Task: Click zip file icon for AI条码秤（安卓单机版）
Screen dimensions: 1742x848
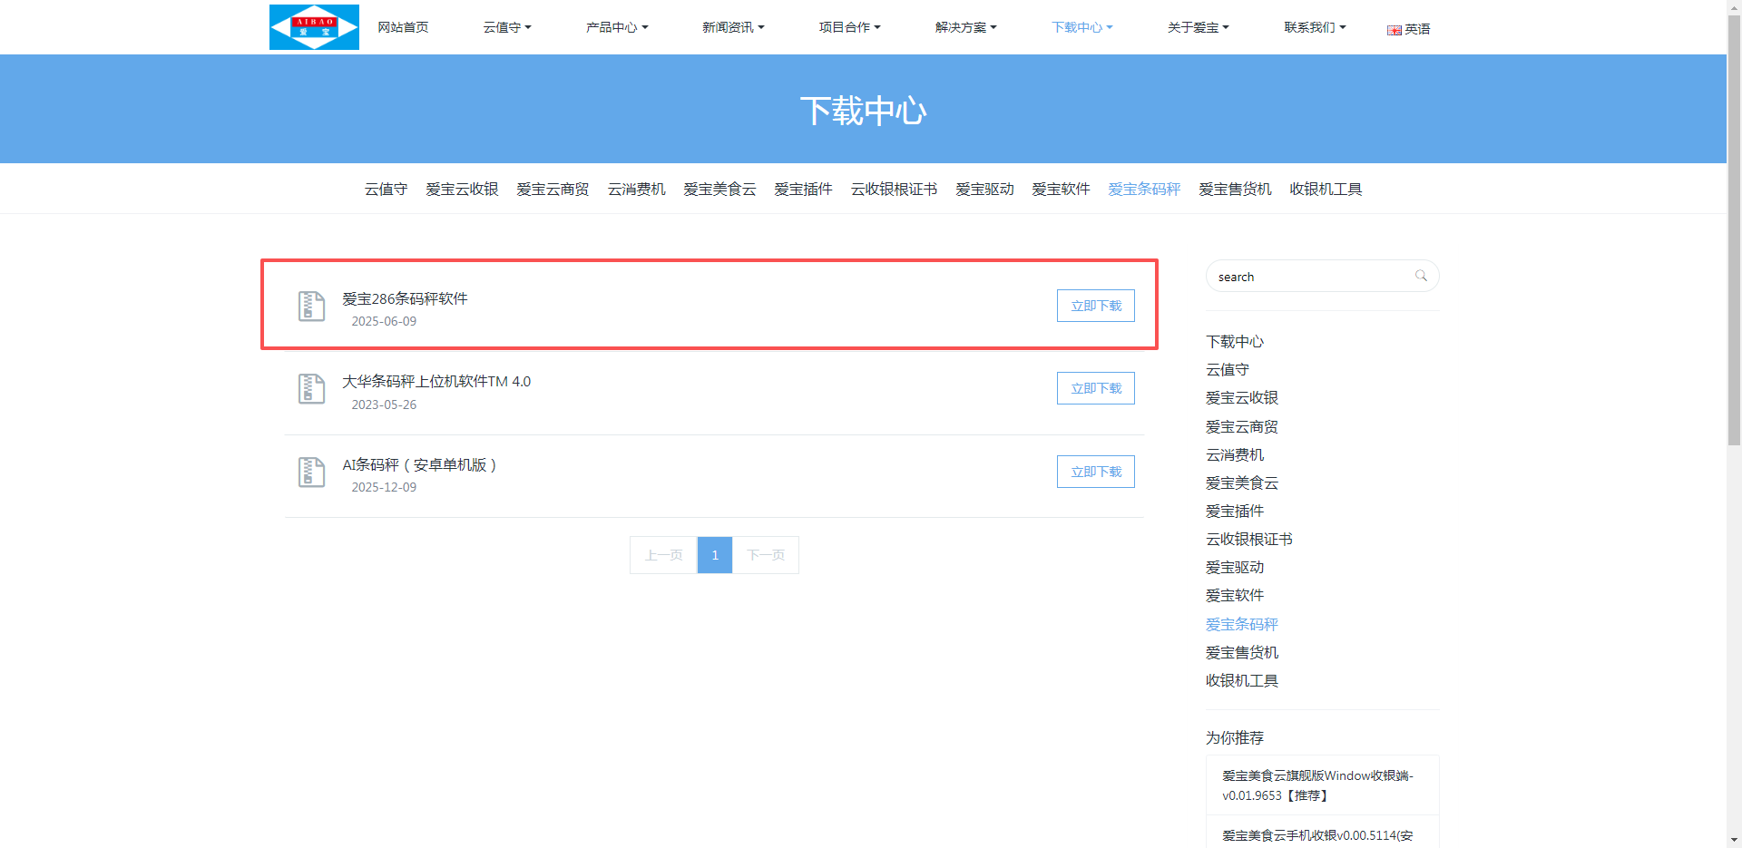Action: 311,473
